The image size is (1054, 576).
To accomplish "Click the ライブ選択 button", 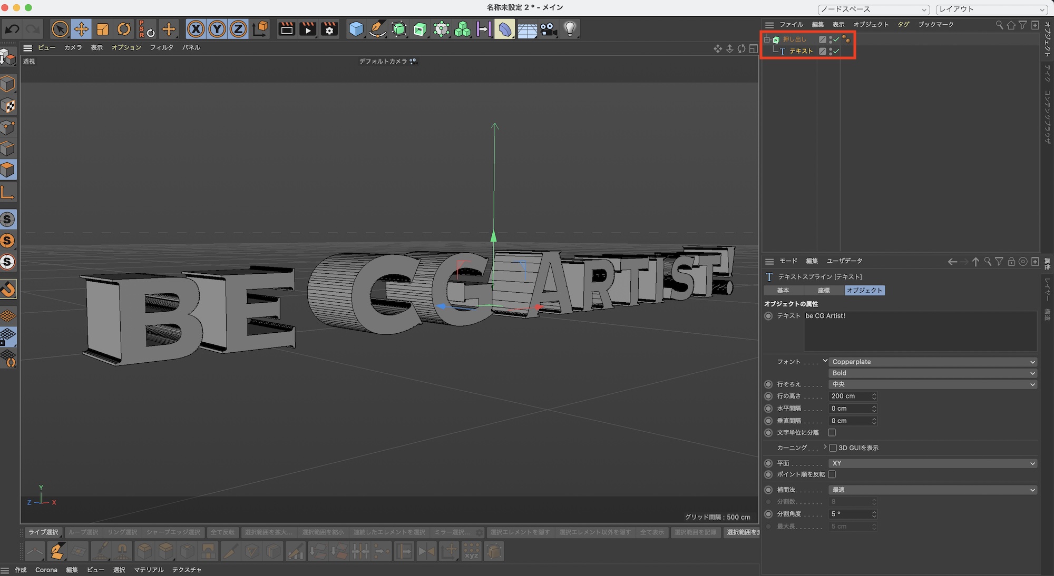I will click(x=43, y=532).
